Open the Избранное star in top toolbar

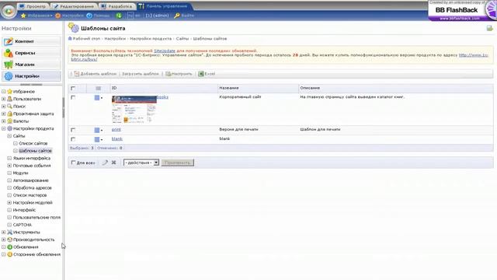tap(23, 16)
